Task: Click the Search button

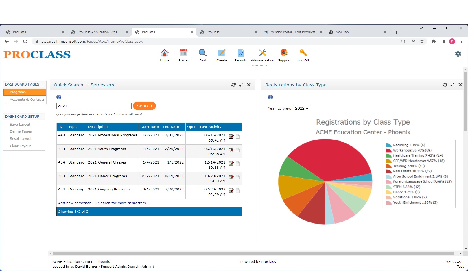Action: click(x=144, y=106)
